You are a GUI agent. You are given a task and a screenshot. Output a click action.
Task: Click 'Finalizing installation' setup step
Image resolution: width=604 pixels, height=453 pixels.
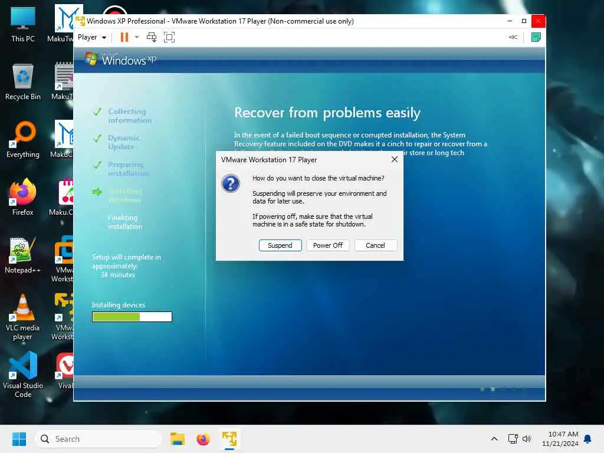(x=125, y=222)
